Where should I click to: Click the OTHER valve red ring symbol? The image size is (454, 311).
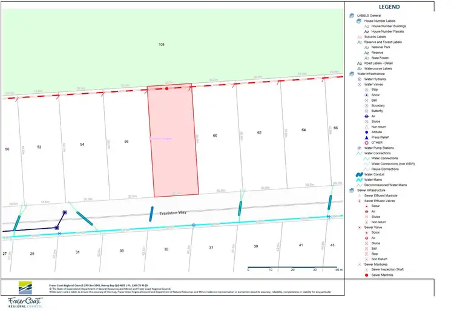click(x=366, y=143)
